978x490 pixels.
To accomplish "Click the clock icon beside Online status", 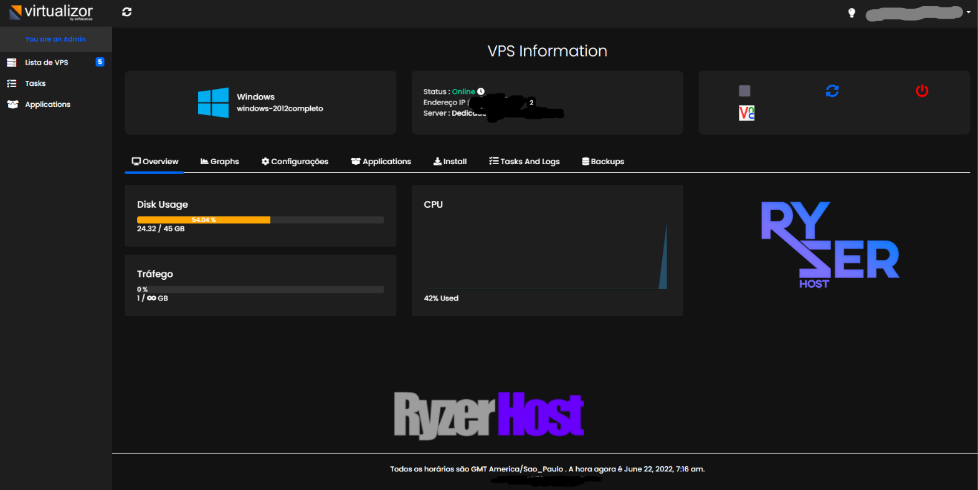I will (x=481, y=91).
